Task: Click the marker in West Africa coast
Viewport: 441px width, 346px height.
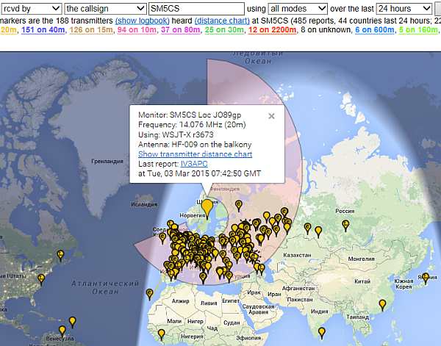Action: (x=161, y=334)
